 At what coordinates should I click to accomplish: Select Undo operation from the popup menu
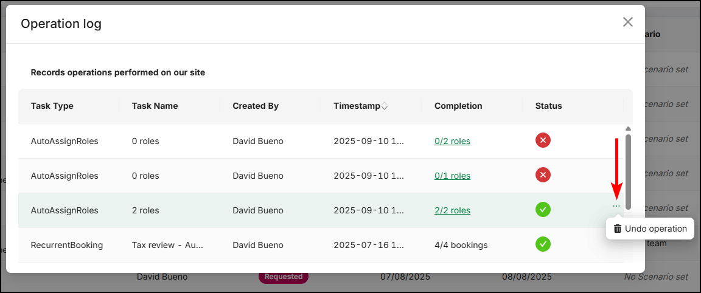pos(650,229)
